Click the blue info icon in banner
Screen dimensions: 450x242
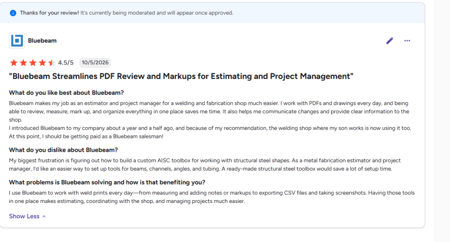(x=13, y=13)
